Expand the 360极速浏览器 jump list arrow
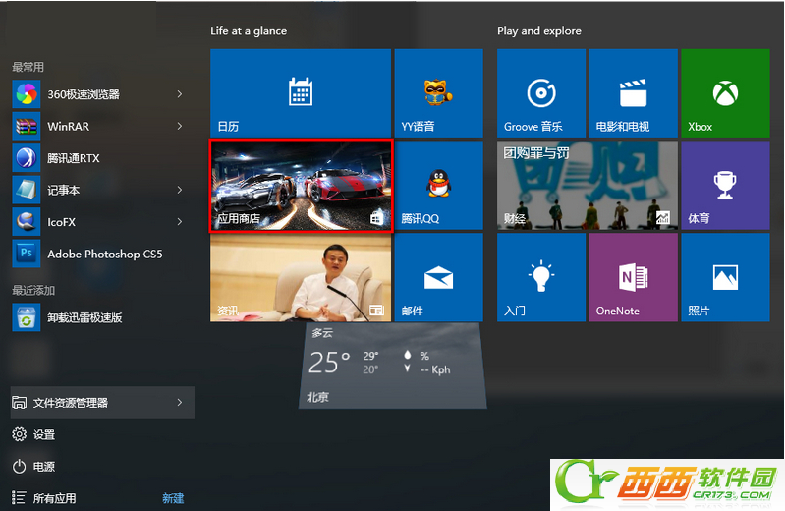Screen dimensions: 785x511 click(180, 94)
